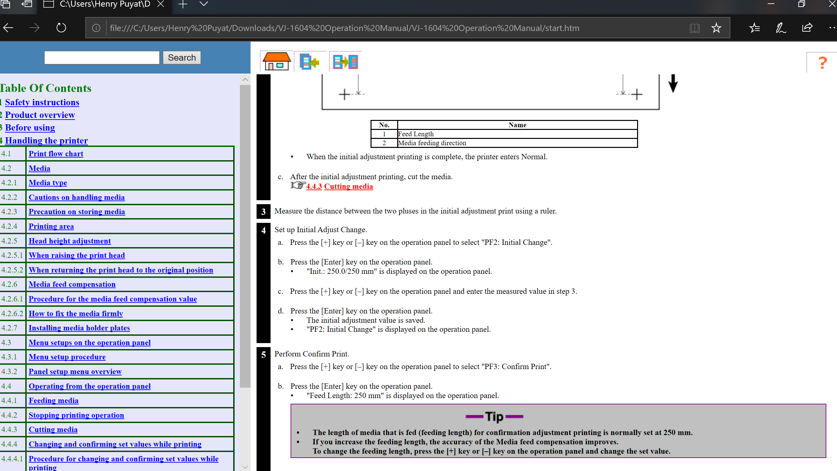Open Panel setup menu overview
The image size is (837, 471).
tap(75, 372)
